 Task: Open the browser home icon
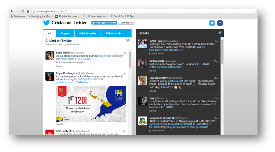[28, 11]
